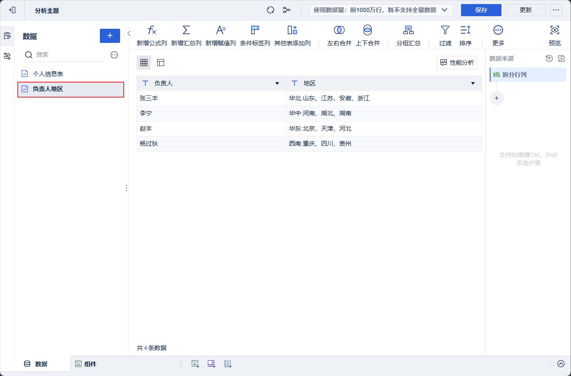Click the history restore icon in steps panel

[x=549, y=58]
